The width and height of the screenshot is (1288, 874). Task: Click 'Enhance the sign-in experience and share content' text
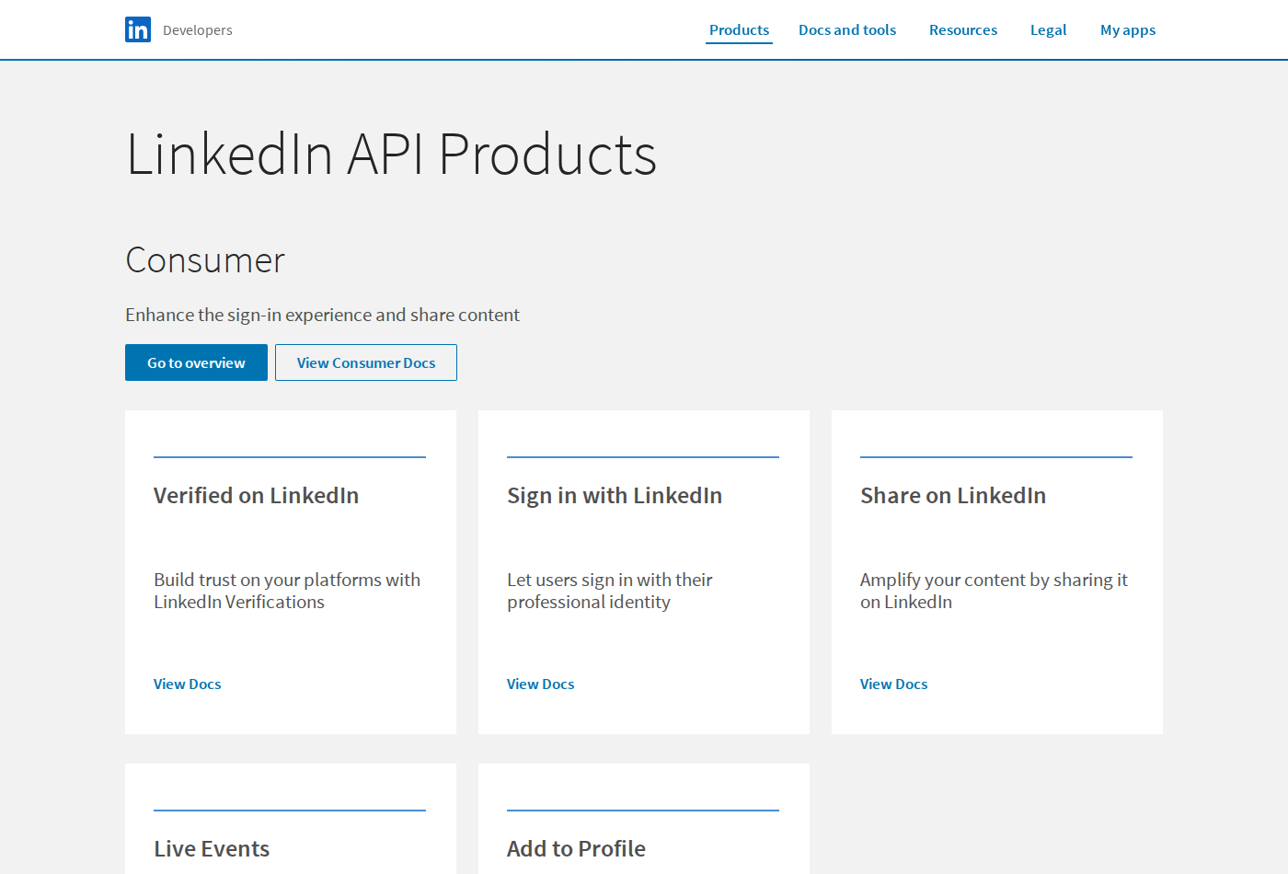(322, 315)
